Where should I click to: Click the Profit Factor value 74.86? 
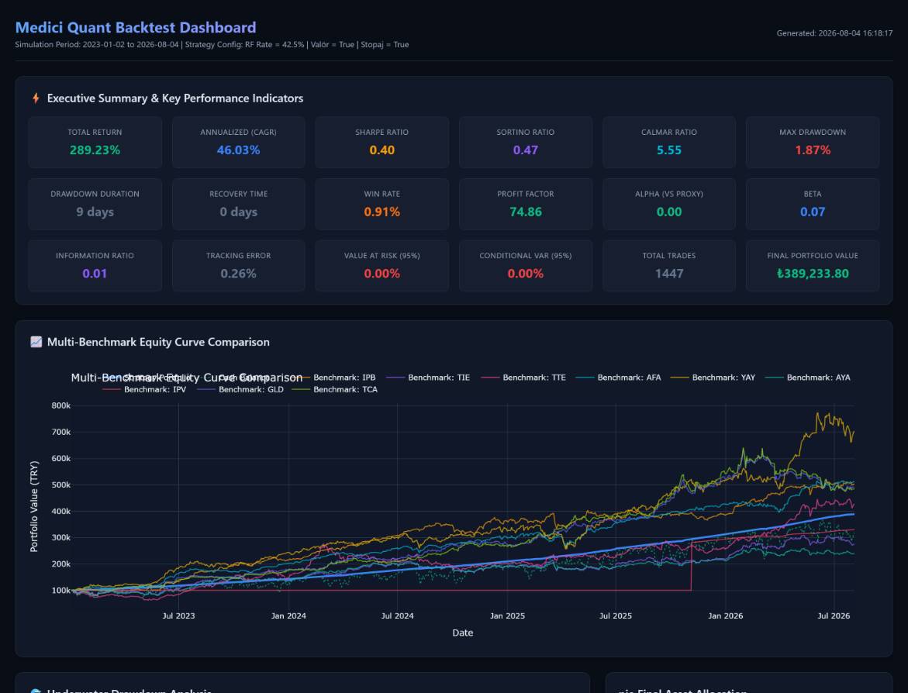point(526,212)
